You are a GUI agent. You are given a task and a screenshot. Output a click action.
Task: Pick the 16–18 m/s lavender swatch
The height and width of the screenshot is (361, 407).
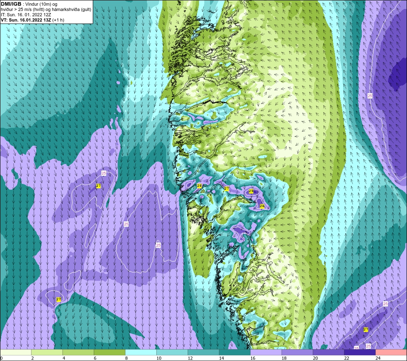(x=266, y=352)
